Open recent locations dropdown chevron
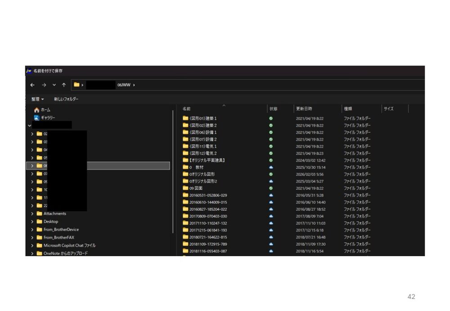 click(x=54, y=85)
